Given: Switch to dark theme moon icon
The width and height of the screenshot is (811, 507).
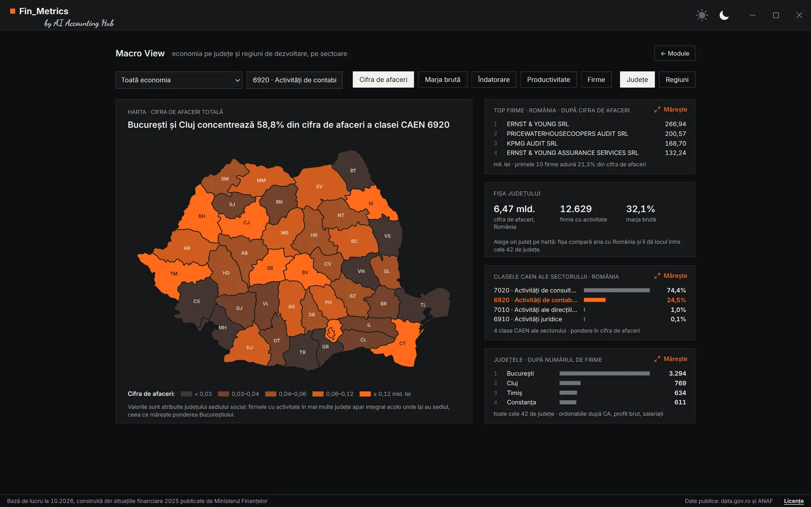Looking at the screenshot, I should 724,15.
